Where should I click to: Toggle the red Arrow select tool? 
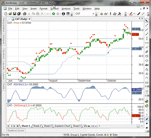[x=147, y=21]
